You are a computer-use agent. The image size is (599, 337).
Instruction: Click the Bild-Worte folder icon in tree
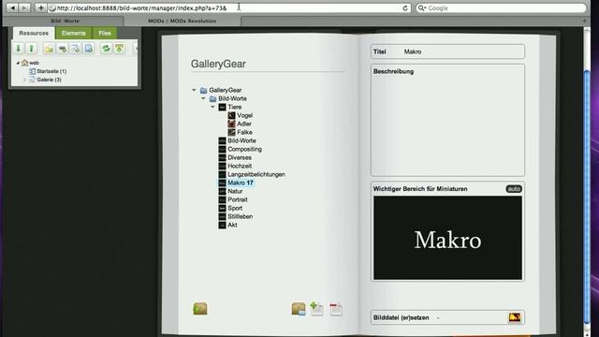[212, 98]
